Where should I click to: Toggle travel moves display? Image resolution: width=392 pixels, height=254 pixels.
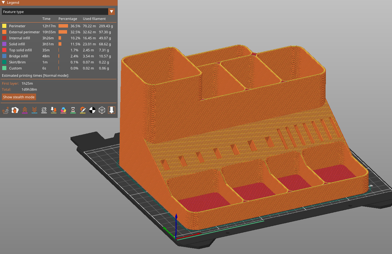coord(5,110)
